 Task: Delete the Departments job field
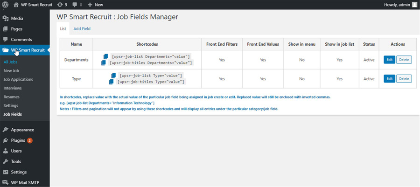point(404,60)
